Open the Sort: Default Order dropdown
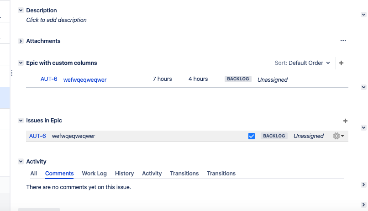368x211 pixels. (x=302, y=63)
